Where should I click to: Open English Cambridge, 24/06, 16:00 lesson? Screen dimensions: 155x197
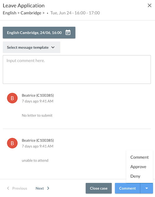39,32
